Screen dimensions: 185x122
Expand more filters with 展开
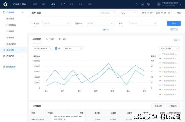click(106, 29)
